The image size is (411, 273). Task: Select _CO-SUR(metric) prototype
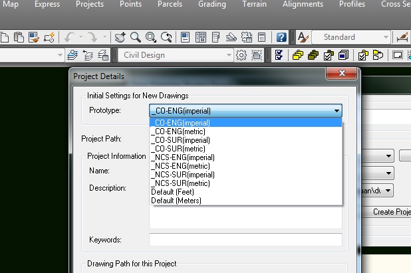point(246,149)
